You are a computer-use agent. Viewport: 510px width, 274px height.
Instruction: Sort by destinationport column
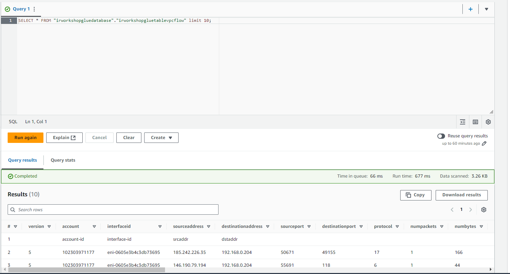(x=361, y=226)
